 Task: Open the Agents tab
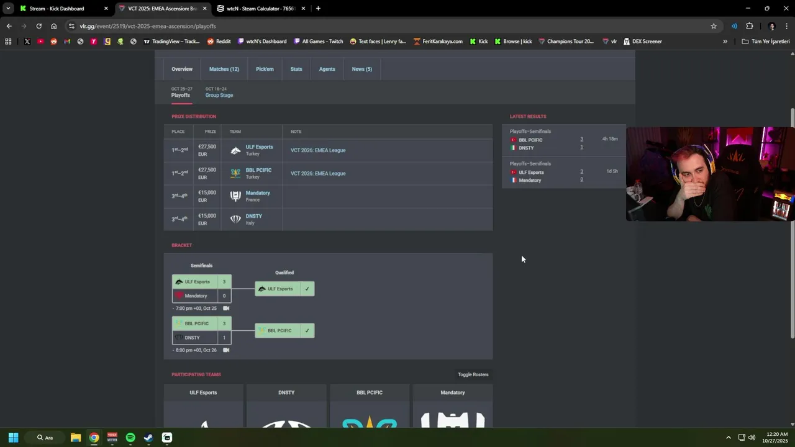327,69
